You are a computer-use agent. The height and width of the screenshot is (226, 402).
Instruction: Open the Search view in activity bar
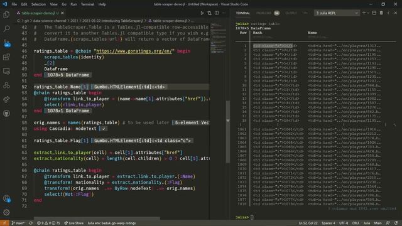pyautogui.click(x=6, y=29)
